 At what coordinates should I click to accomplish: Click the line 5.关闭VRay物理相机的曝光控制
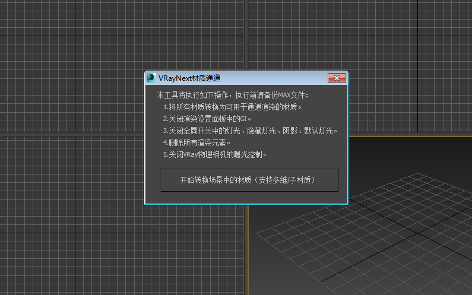click(x=215, y=154)
